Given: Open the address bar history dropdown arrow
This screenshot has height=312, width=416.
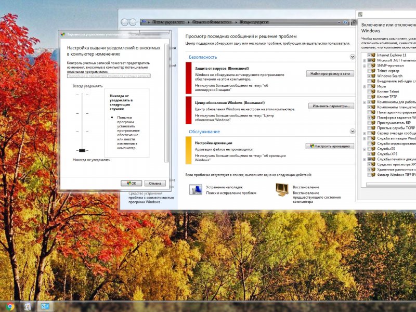Looking at the screenshot, I should (339, 22).
